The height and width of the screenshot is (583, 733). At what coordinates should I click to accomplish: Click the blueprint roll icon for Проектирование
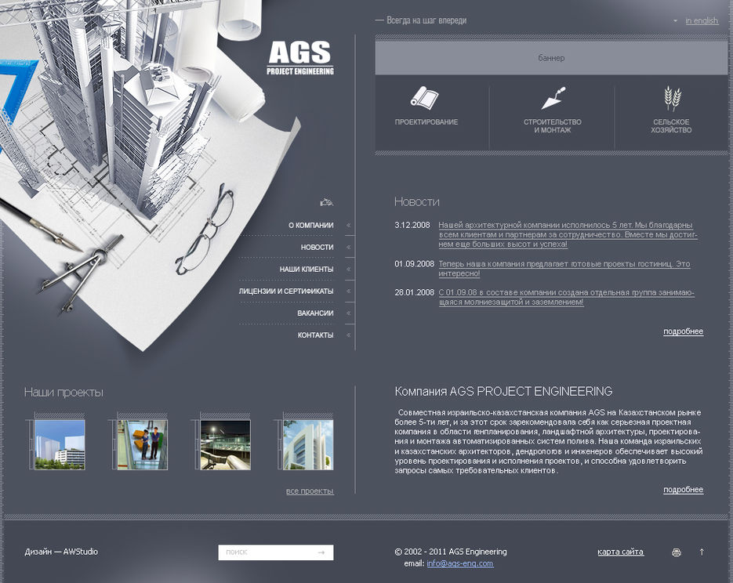pos(424,98)
